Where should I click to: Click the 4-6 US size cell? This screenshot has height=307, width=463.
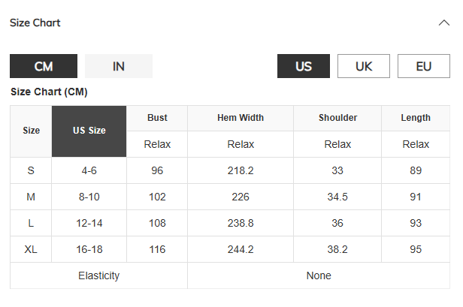tap(89, 170)
